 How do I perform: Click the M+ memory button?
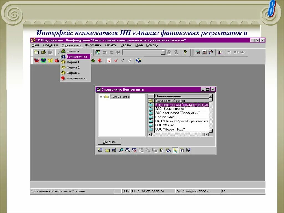point(236,52)
